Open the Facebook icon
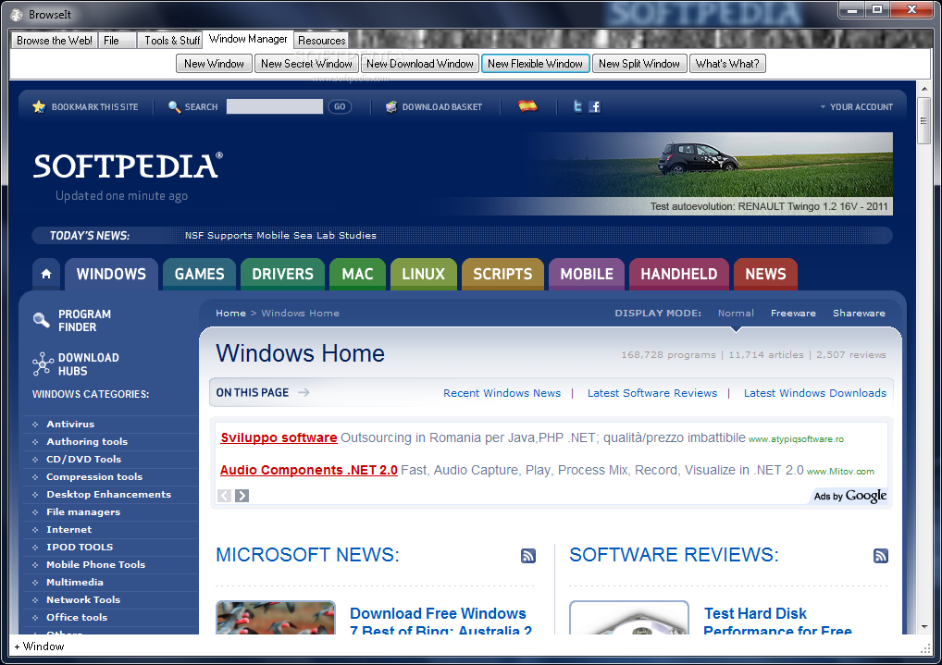This screenshot has width=942, height=665. click(x=595, y=107)
